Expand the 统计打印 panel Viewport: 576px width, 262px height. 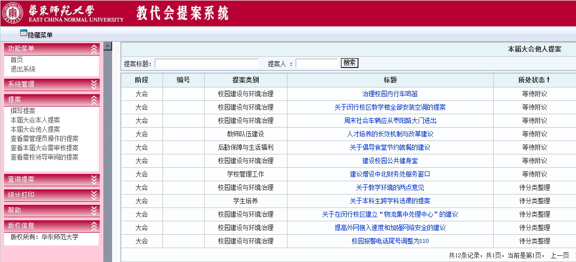(95, 195)
